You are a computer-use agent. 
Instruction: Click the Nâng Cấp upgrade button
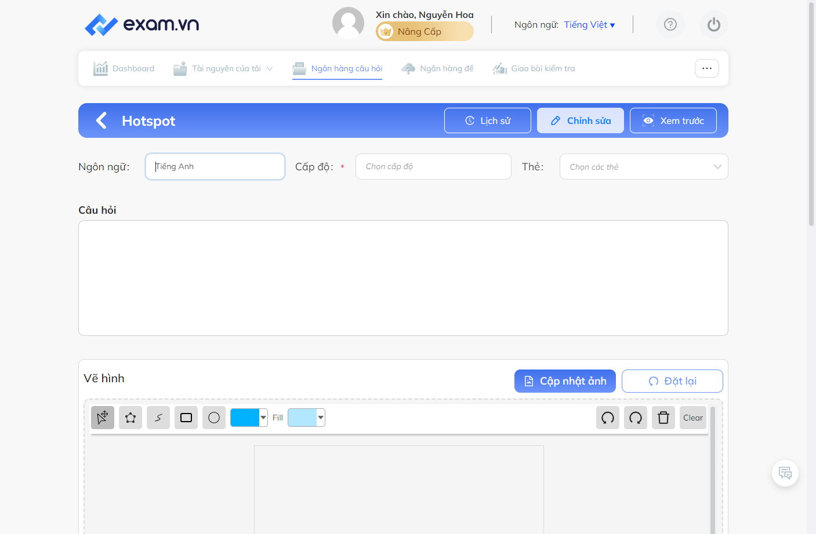pos(425,31)
